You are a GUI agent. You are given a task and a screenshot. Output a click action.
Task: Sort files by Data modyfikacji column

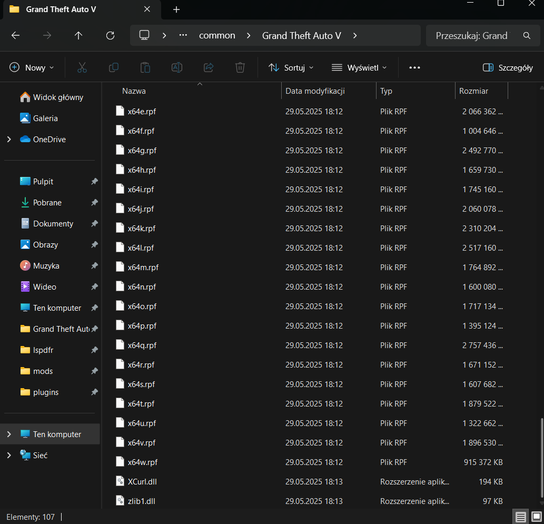[315, 91]
